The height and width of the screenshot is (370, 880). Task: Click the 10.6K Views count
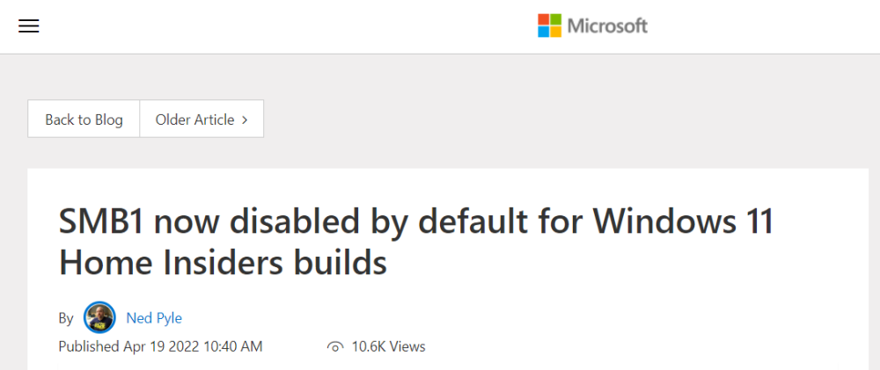point(388,346)
